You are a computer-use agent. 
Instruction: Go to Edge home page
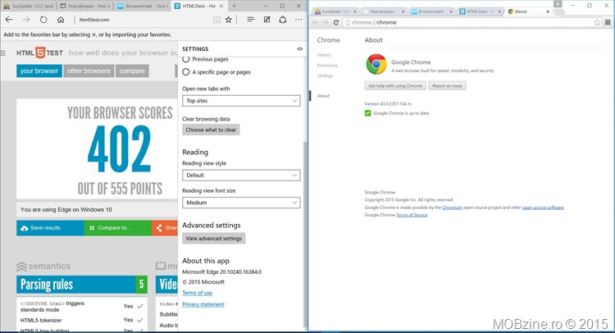(x=61, y=20)
